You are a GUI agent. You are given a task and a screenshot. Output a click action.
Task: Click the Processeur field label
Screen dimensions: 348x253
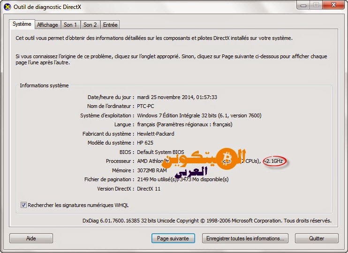coord(120,161)
